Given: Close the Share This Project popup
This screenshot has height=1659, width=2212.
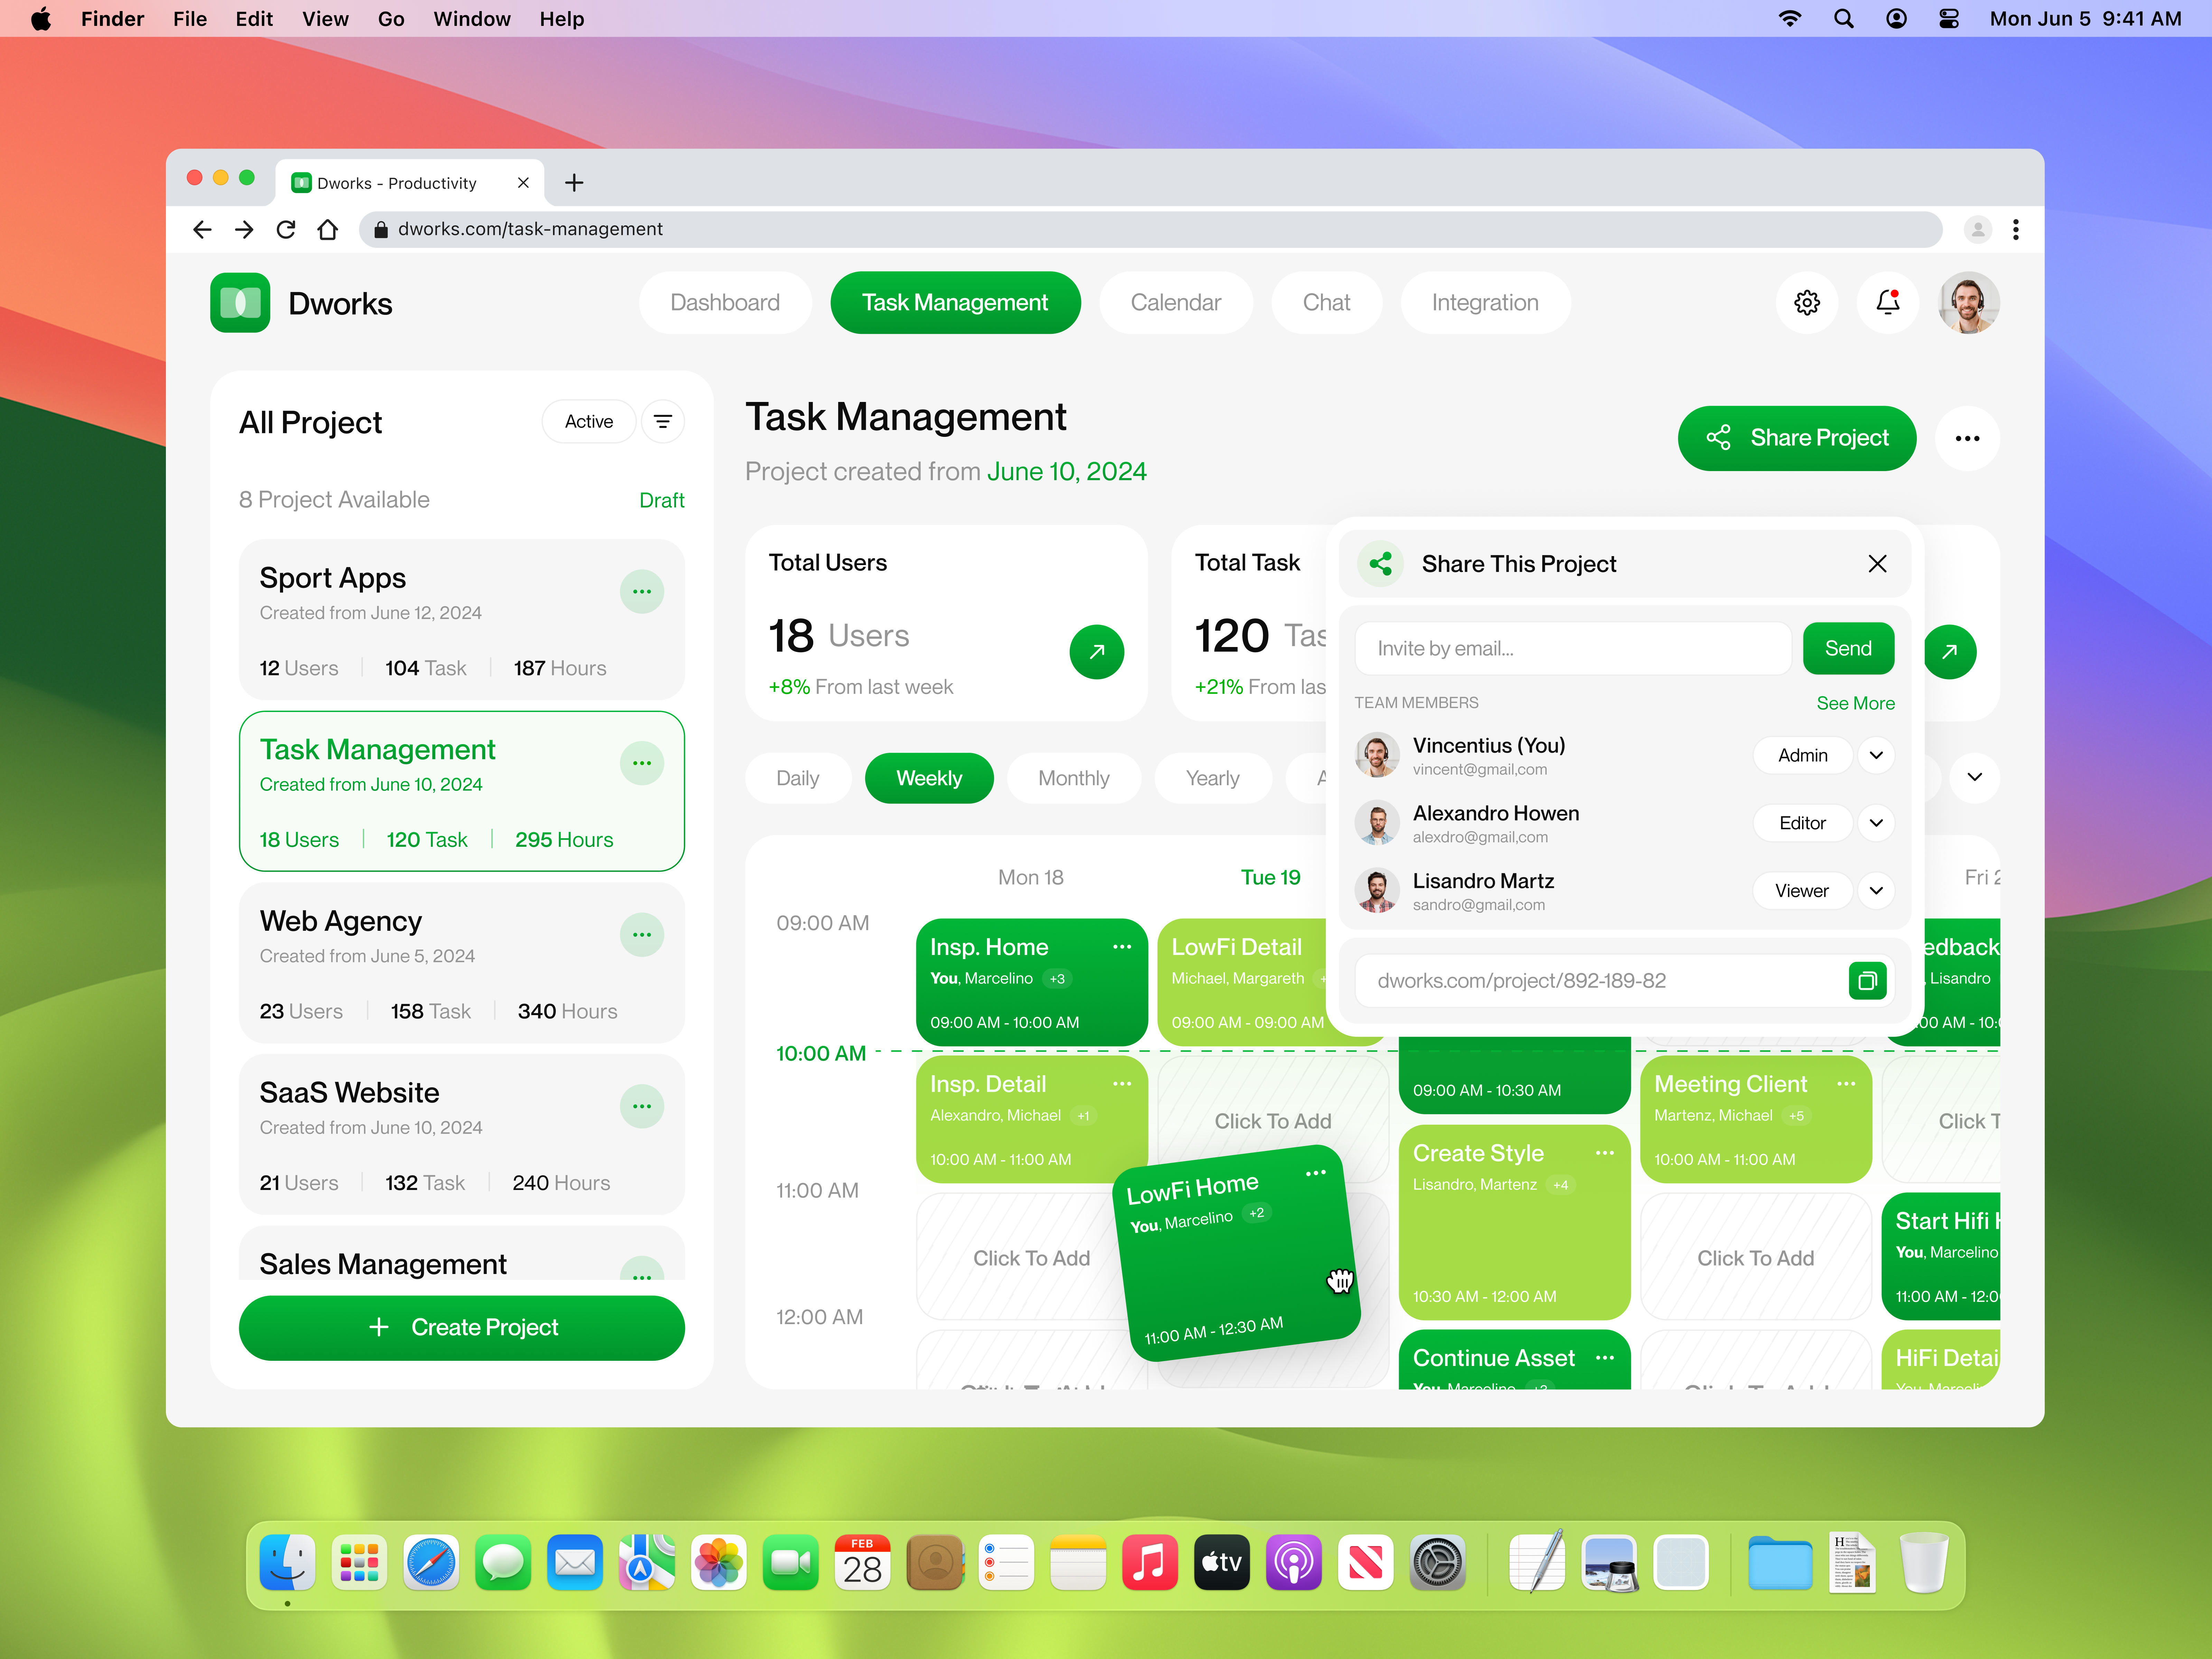Looking at the screenshot, I should pos(1877,564).
